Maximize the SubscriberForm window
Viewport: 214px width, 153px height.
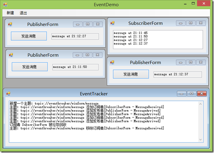[x=191, y=23]
